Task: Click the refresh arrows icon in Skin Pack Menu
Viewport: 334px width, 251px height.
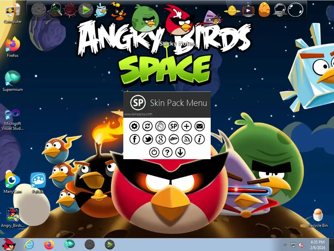Action: click(x=147, y=126)
